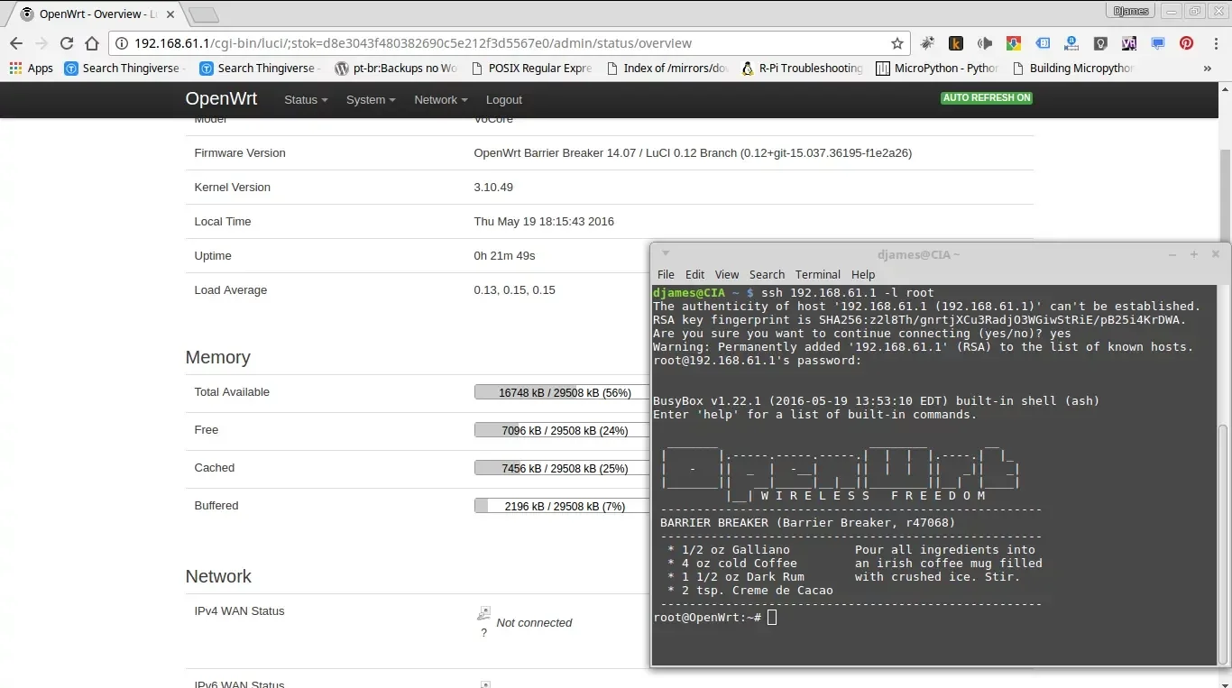Click the purple VH extension icon
The height and width of the screenshot is (688, 1232).
coord(1129,43)
